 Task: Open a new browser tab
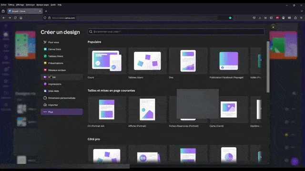pos(46,11)
